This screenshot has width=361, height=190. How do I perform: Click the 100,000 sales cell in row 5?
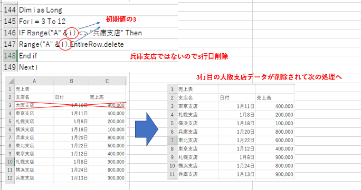[x=275, y=123]
